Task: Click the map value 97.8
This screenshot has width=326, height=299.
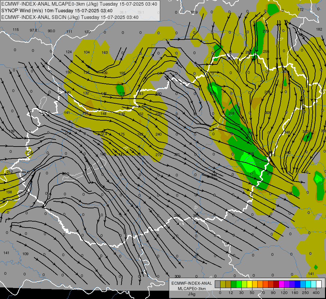Action: coord(33,30)
